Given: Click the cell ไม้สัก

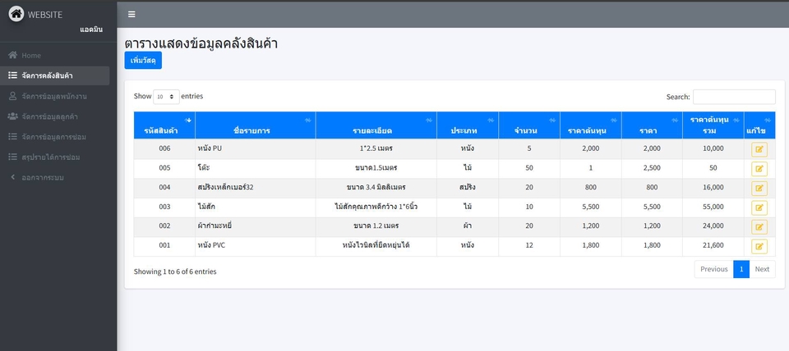Looking at the screenshot, I should click(256, 207).
